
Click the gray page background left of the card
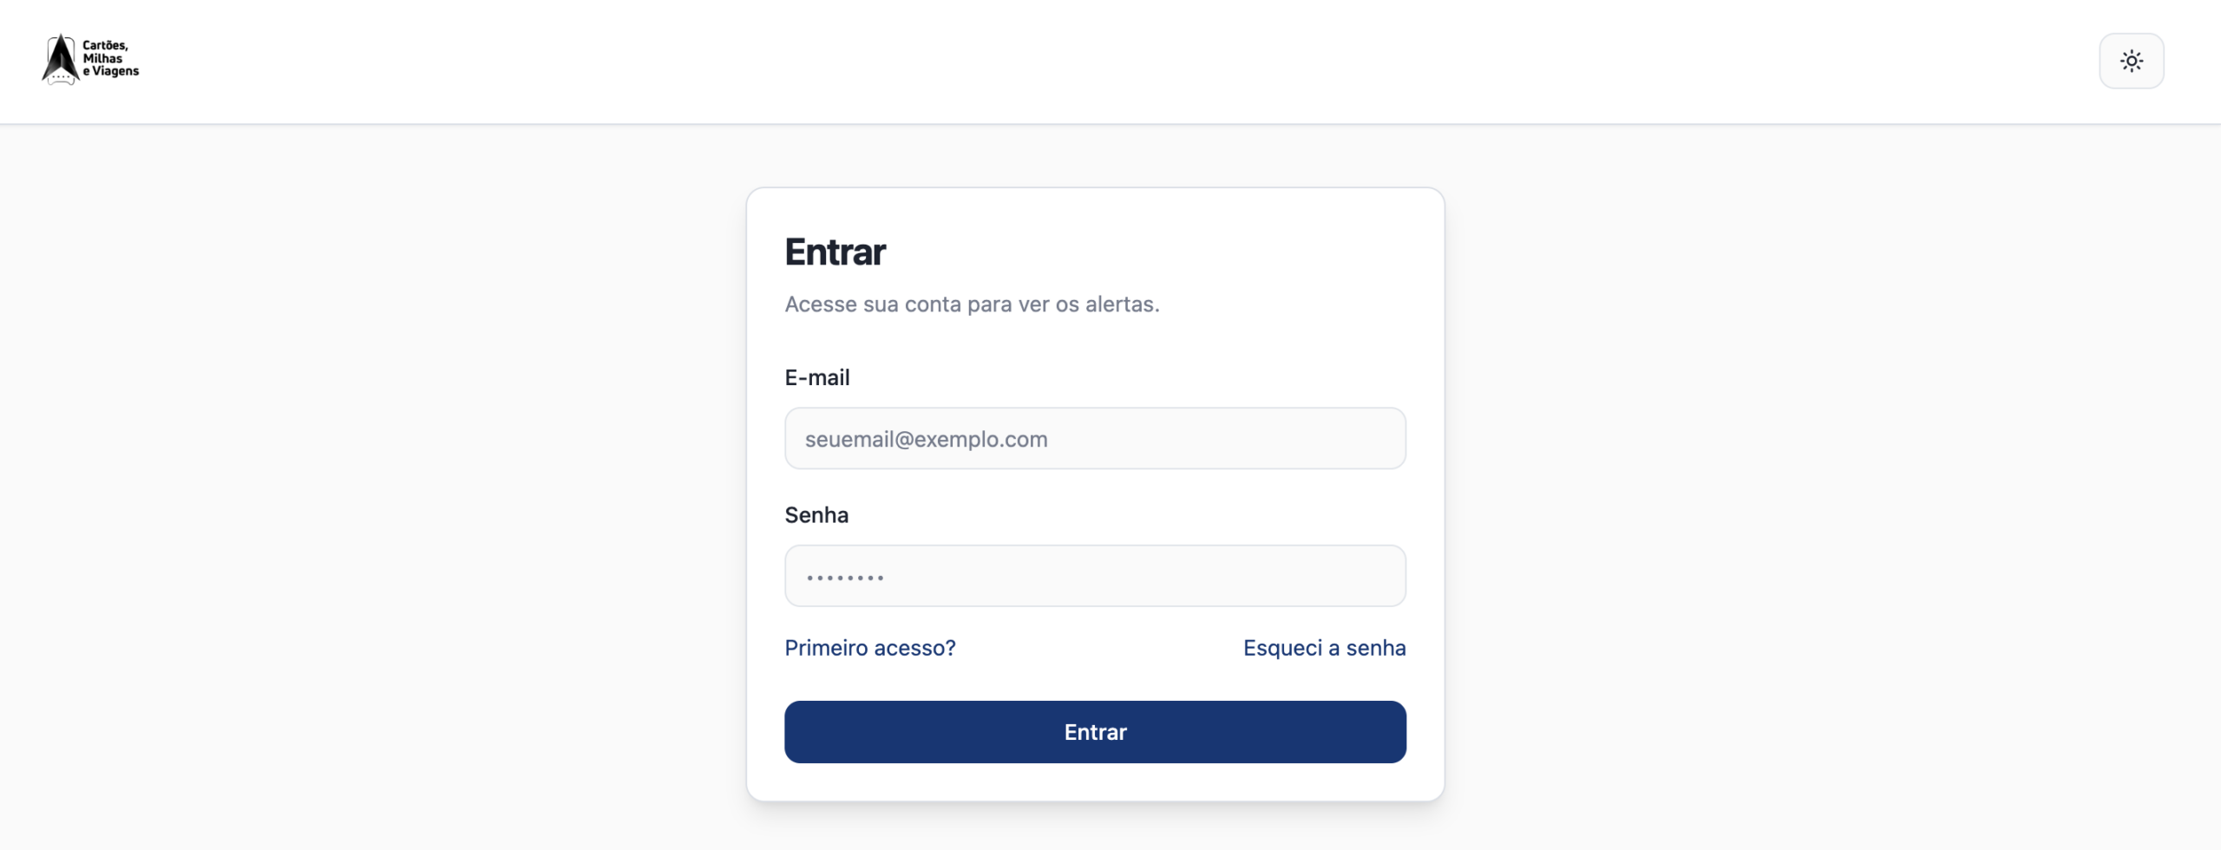[x=373, y=486]
